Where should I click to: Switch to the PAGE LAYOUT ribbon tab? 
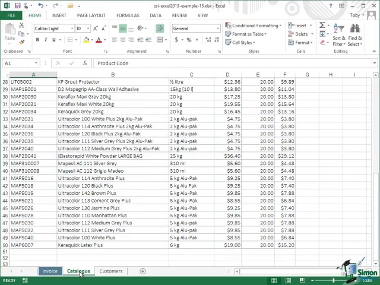(91, 15)
